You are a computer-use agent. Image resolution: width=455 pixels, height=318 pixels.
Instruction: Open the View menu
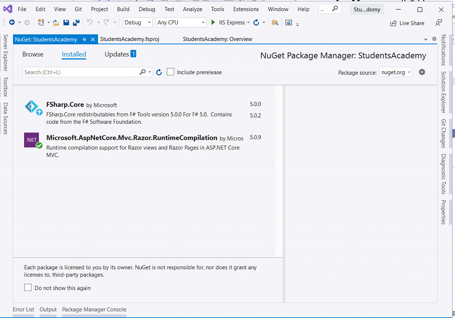pos(60,9)
